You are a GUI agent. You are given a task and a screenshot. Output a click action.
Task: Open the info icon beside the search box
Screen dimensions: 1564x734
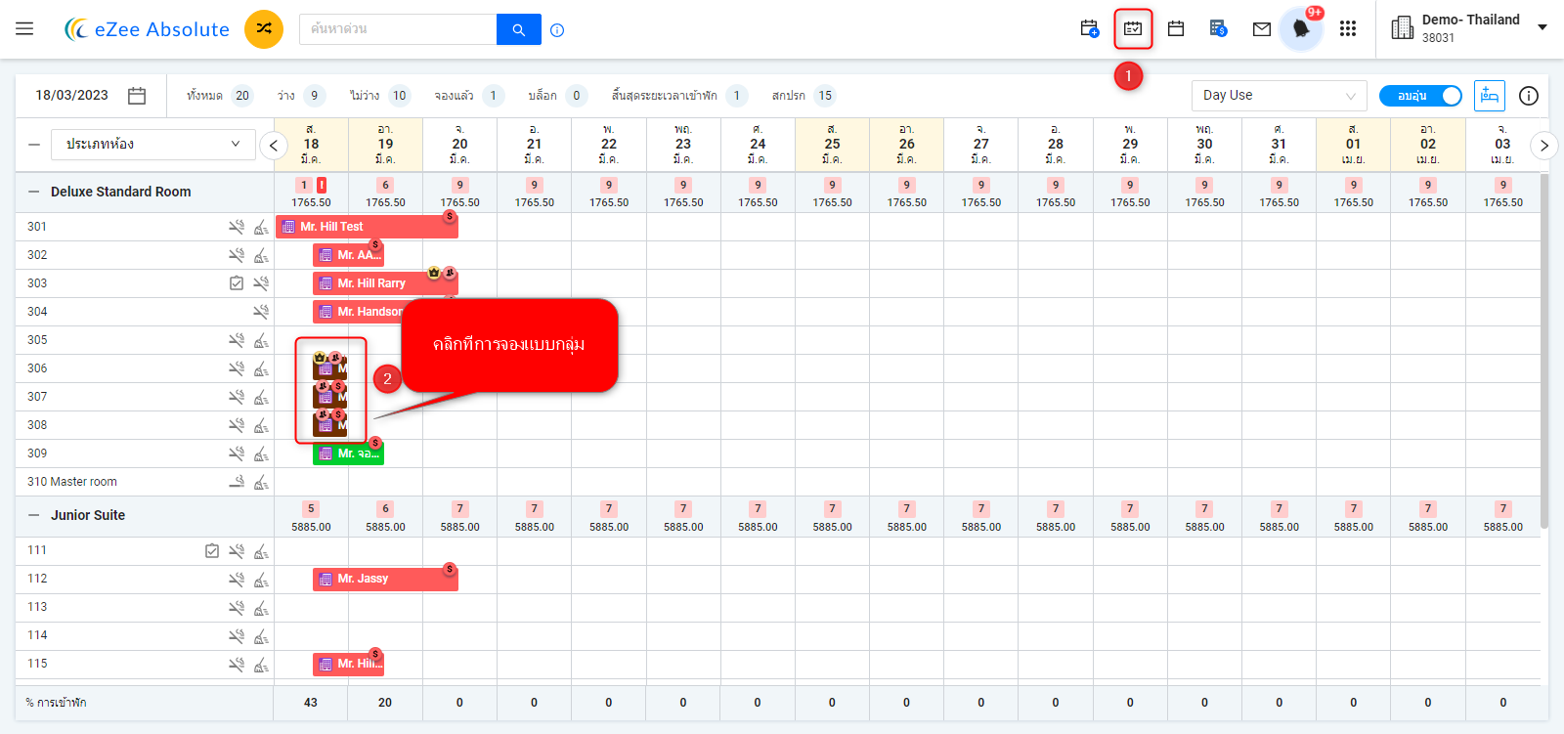[x=557, y=30]
